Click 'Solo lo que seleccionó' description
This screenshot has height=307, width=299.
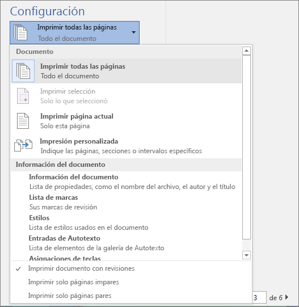74,101
